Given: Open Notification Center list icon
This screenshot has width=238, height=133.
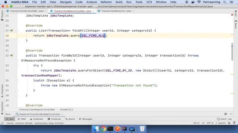Looking at the screenshot, I should [231, 2].
